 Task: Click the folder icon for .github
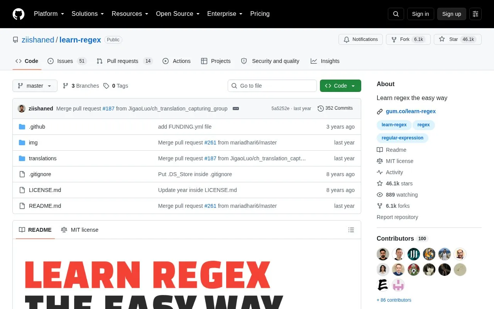tap(22, 127)
